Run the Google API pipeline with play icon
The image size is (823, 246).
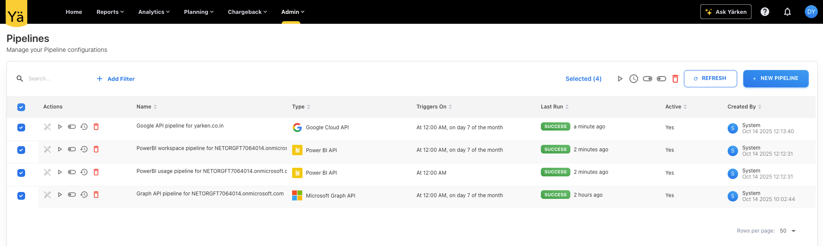pos(60,127)
